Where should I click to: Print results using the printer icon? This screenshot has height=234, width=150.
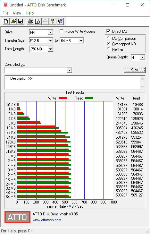(30, 21)
